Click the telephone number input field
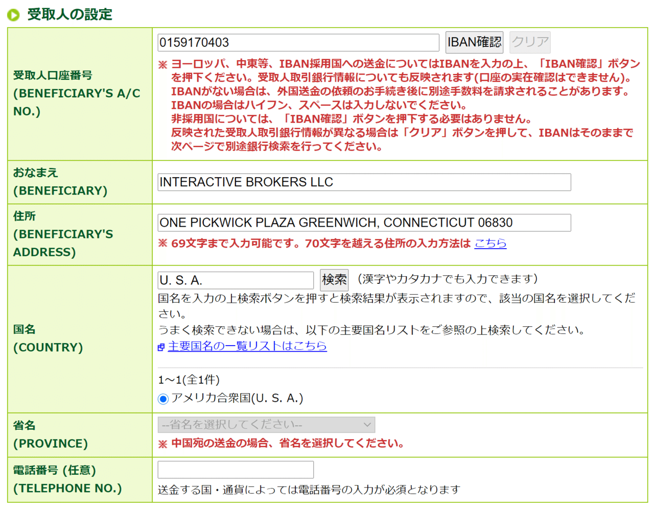This screenshot has width=654, height=509. click(236, 470)
